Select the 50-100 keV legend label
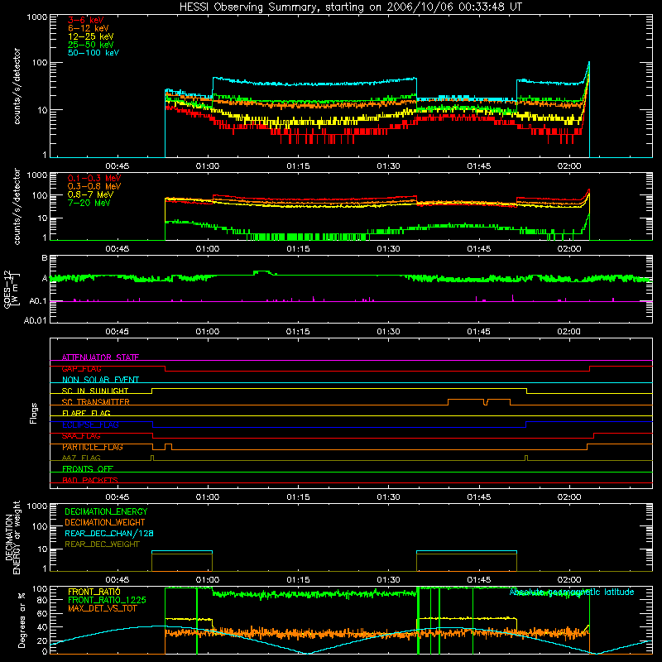Screen dimensions: 662x662 click(x=94, y=53)
